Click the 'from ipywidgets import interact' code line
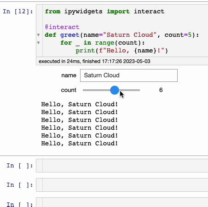 click(x=104, y=11)
